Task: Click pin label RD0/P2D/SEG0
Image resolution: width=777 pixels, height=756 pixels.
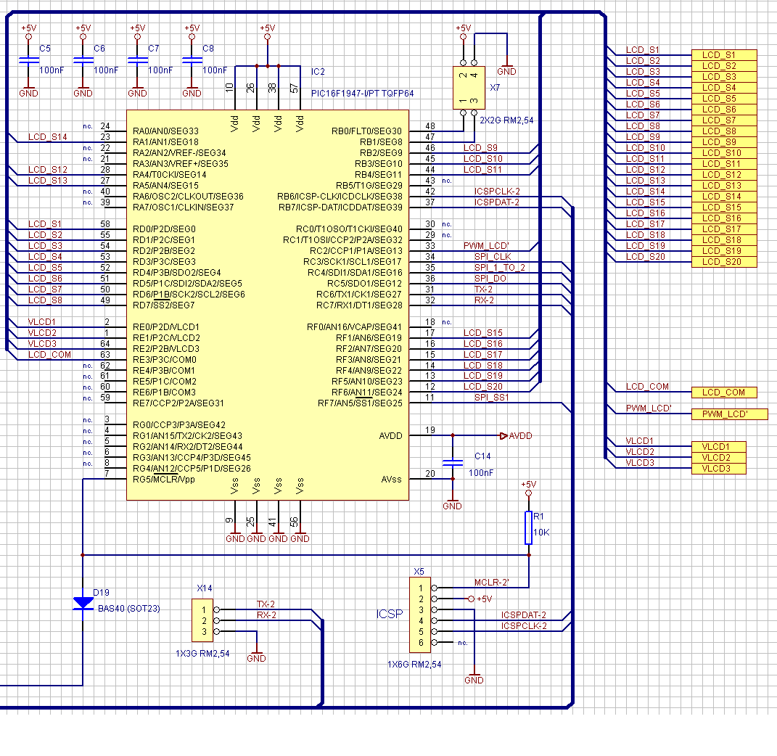Action: (x=164, y=229)
